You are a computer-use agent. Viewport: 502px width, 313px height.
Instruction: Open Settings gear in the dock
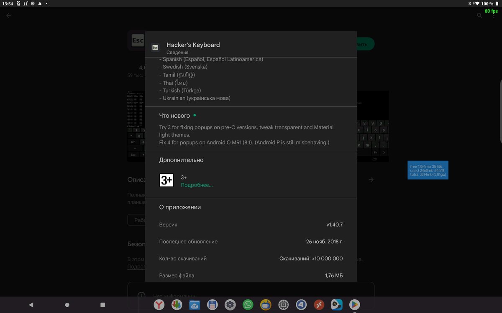230,305
